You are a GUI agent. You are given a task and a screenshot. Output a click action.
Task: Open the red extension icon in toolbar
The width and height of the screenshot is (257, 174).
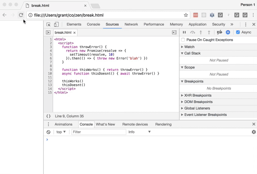point(195,15)
